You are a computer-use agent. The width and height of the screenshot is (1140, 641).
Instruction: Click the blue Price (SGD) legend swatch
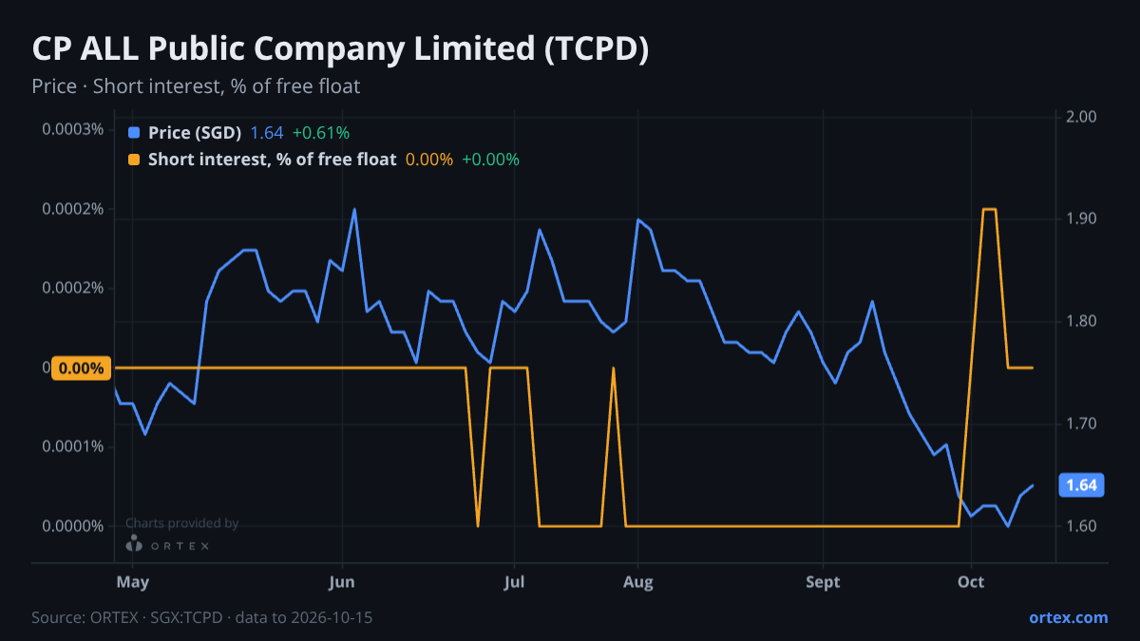pos(134,133)
